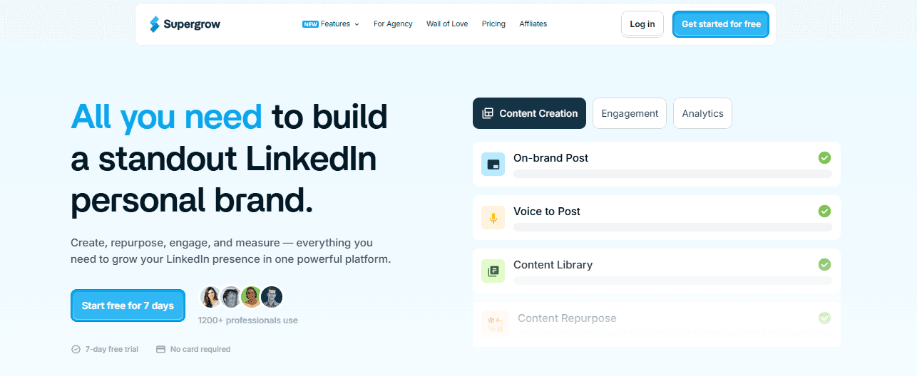
Task: Click the Voice to Post green checkmark
Action: (x=824, y=211)
